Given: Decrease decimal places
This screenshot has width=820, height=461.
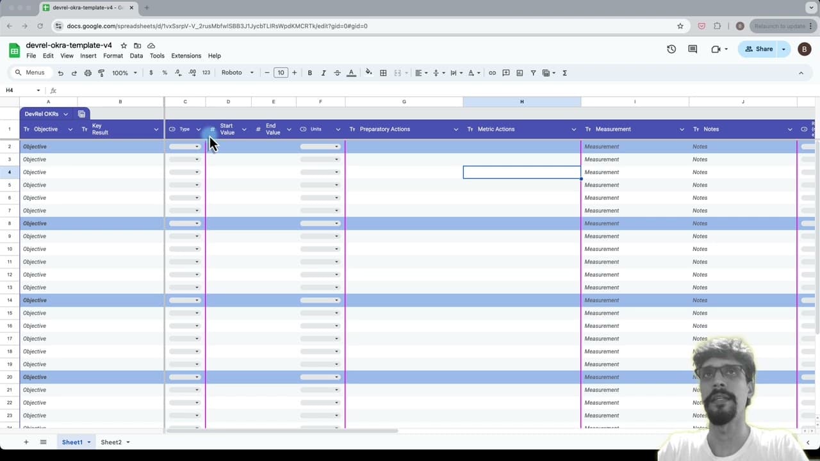Looking at the screenshot, I should pyautogui.click(x=179, y=72).
